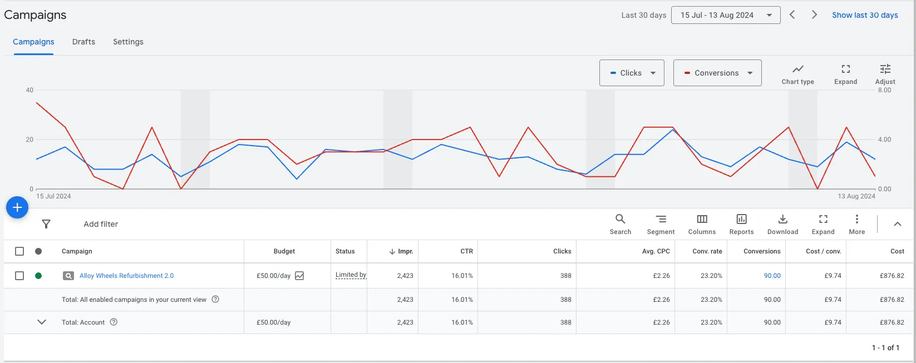
Task: Select the Alloy Wheels Refurbishment row checkbox
Action: coord(19,276)
